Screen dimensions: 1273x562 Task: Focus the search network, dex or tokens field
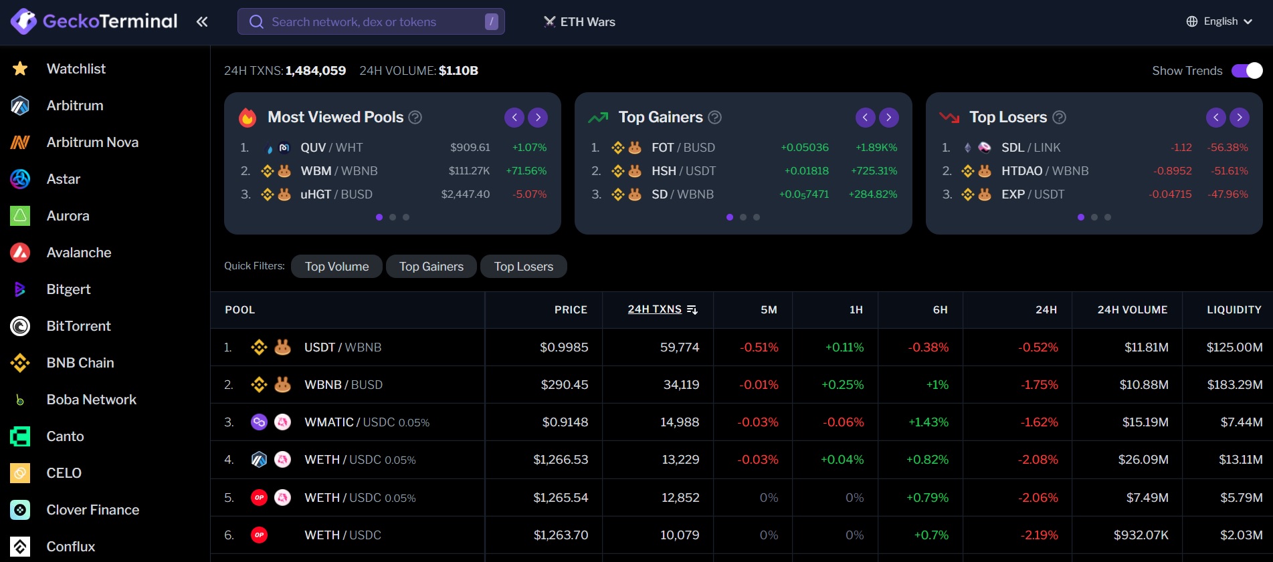pyautogui.click(x=371, y=21)
